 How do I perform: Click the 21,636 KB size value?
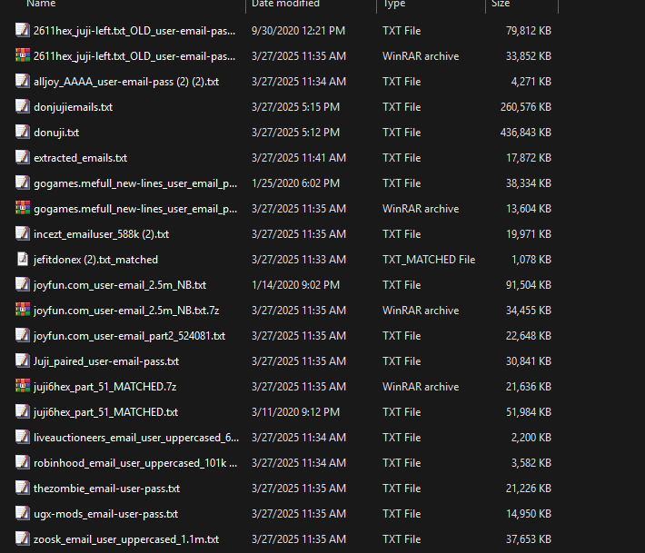pos(529,387)
